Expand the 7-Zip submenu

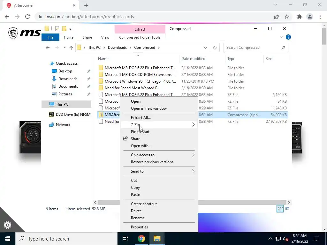159,125
